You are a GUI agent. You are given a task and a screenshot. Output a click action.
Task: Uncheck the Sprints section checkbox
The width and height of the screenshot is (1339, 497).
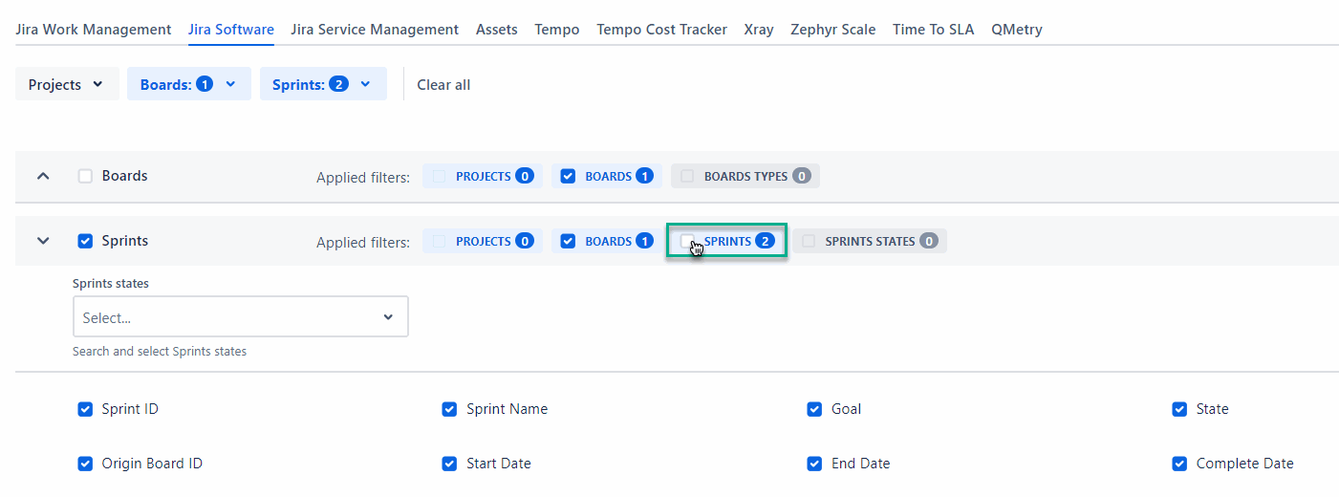tap(85, 241)
